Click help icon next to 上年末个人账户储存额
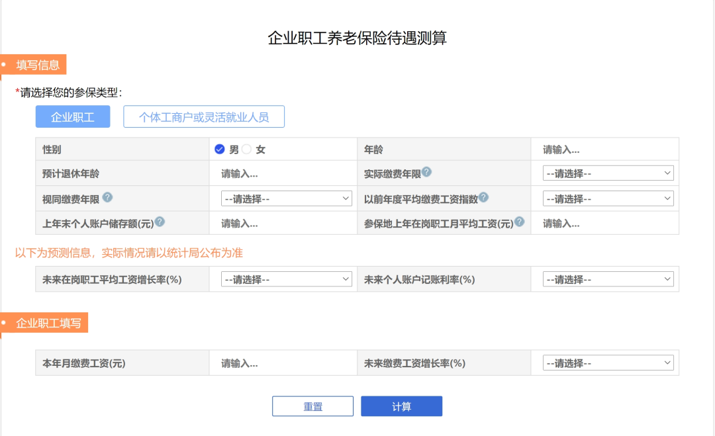 click(x=160, y=222)
